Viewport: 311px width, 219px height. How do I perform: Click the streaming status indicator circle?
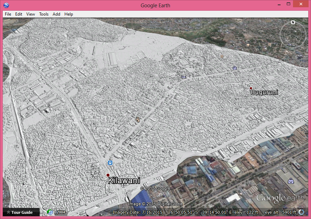pos(301,212)
